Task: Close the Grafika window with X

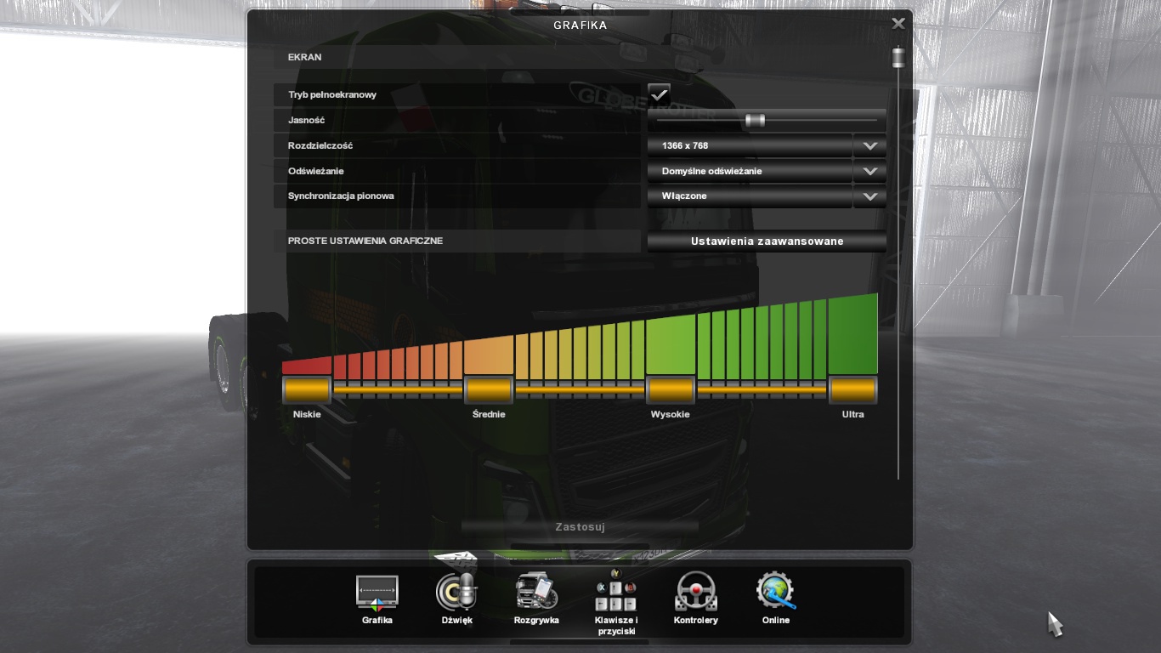Action: [x=898, y=24]
